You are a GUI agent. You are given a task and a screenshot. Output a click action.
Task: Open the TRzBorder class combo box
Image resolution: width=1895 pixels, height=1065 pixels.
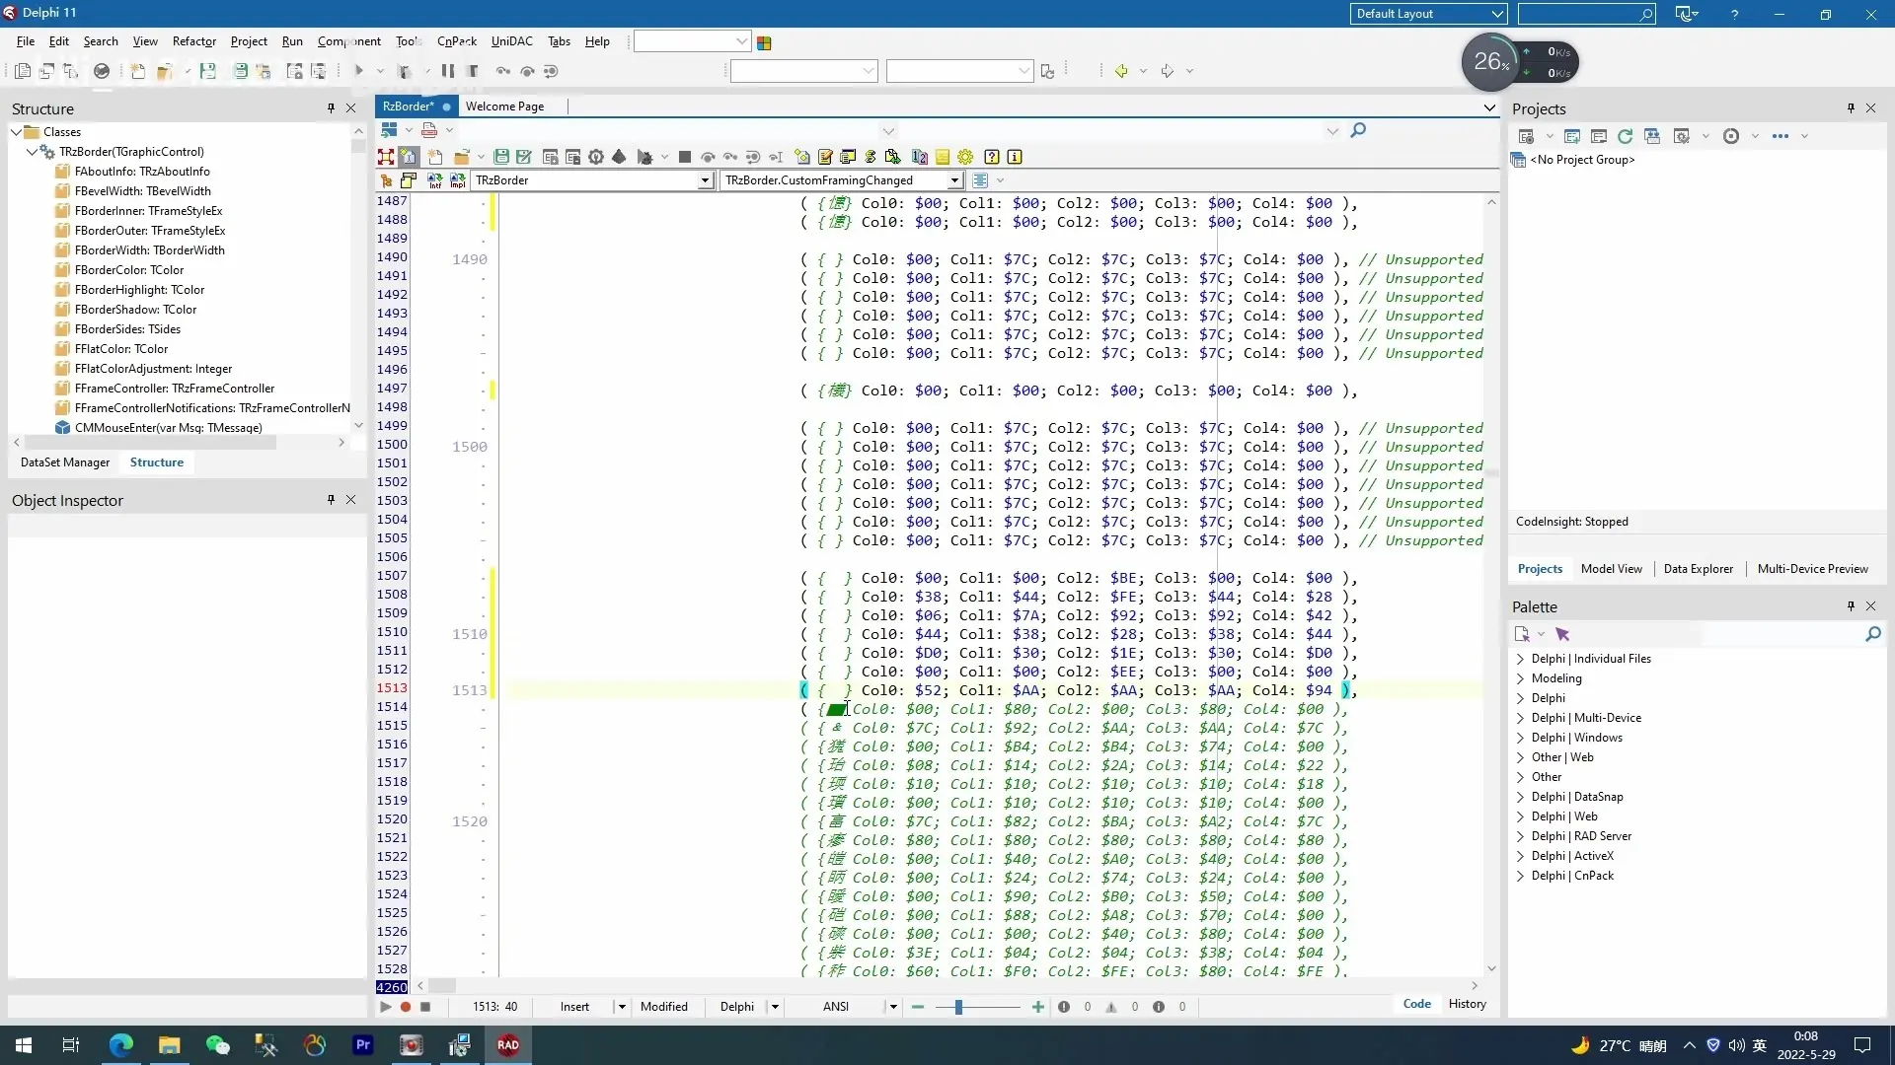705,180
